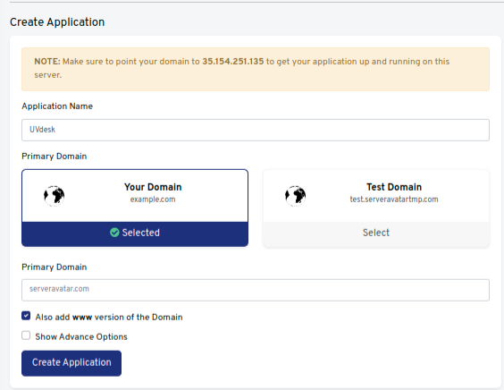Toggle Also add www version checkbox
The width and height of the screenshot is (504, 390).
(26, 316)
